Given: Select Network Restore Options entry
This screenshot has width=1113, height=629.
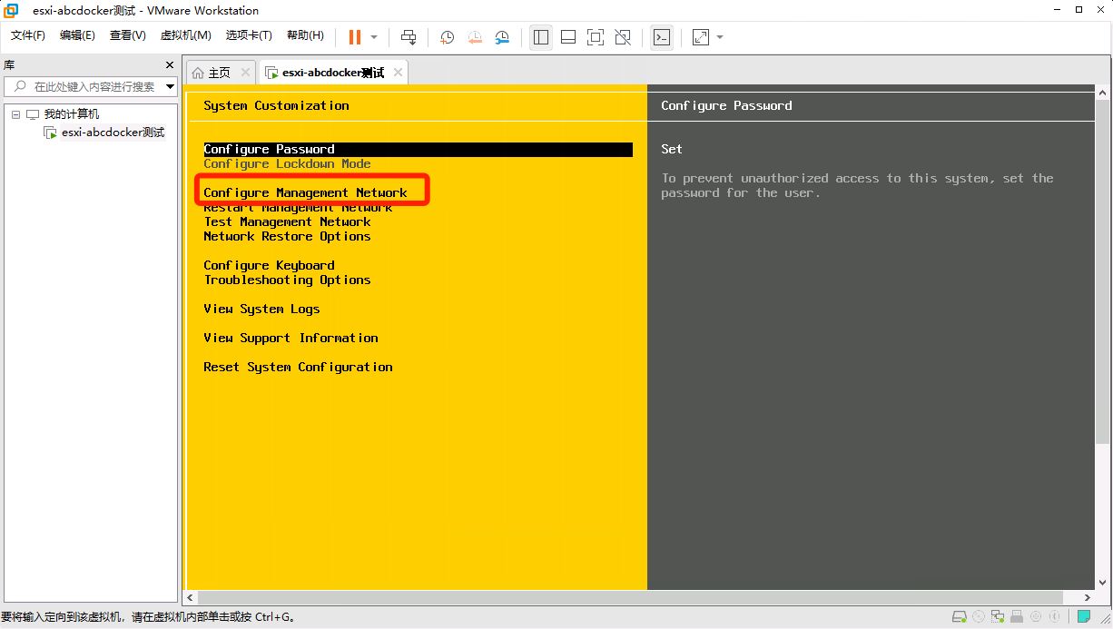Looking at the screenshot, I should [287, 237].
